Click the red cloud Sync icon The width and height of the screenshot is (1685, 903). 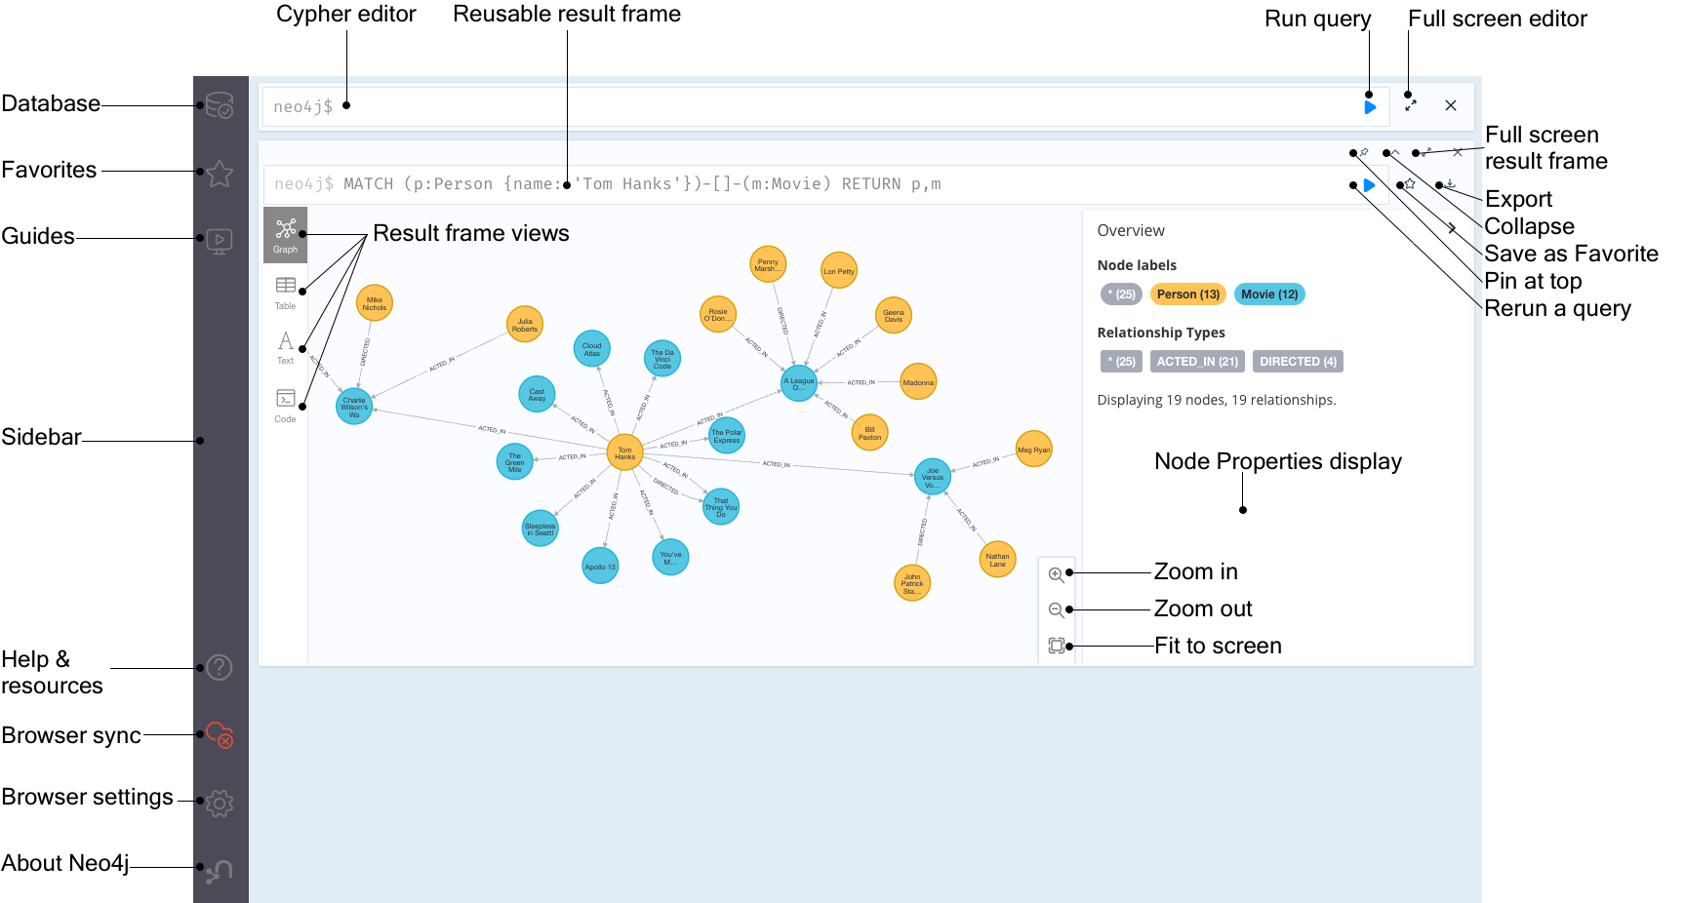click(221, 735)
